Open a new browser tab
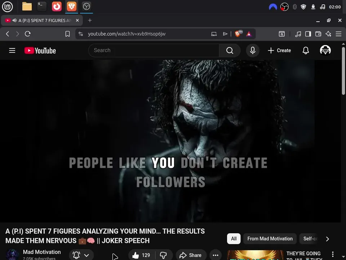This screenshot has height=260, width=346. (x=90, y=20)
